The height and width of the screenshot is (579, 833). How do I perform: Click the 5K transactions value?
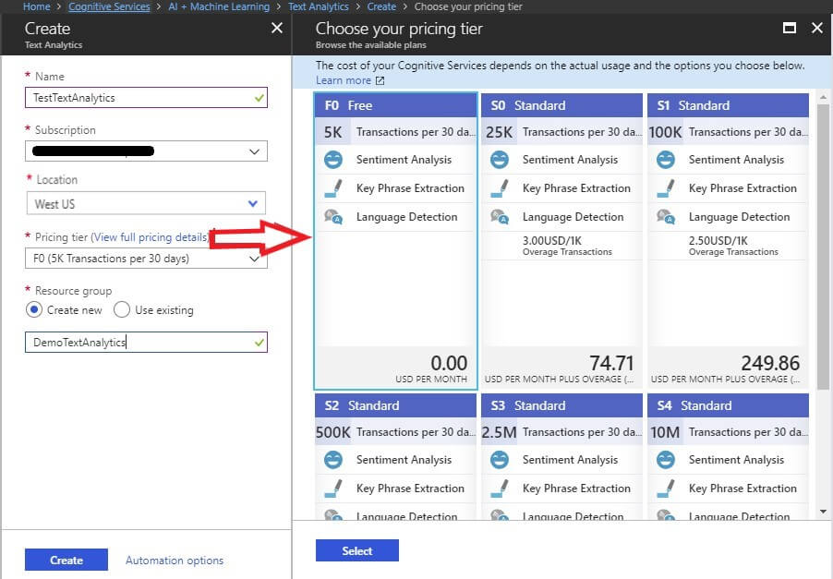point(333,132)
